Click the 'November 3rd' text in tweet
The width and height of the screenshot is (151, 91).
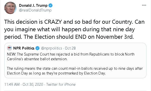(x=115, y=37)
